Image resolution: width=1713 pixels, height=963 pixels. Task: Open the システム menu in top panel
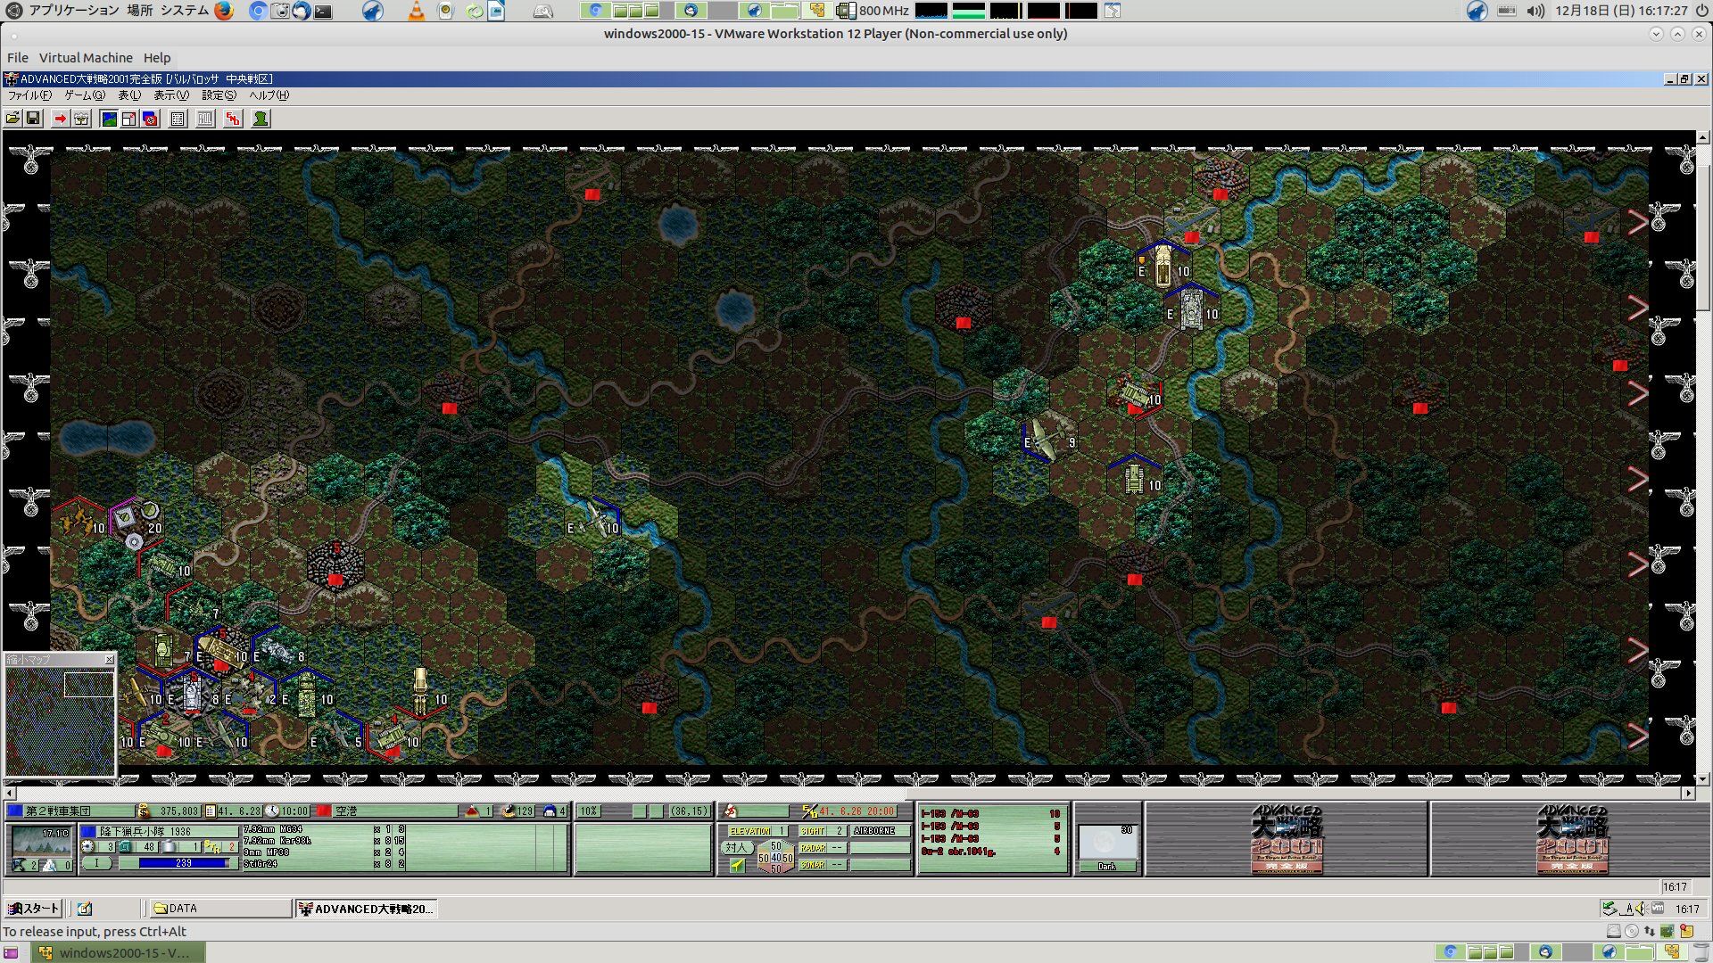coord(185,11)
